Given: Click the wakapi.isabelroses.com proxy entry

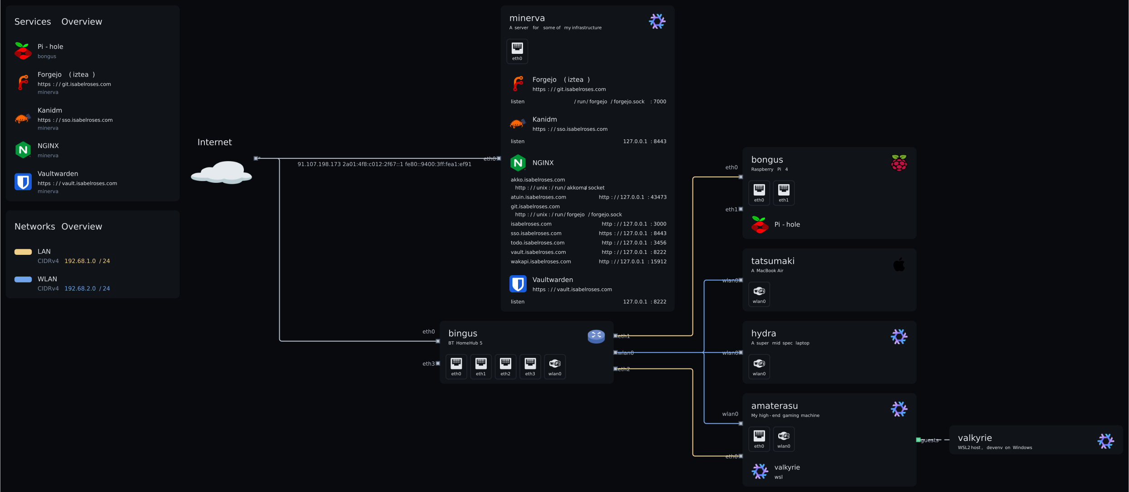Looking at the screenshot, I should pyautogui.click(x=541, y=262).
